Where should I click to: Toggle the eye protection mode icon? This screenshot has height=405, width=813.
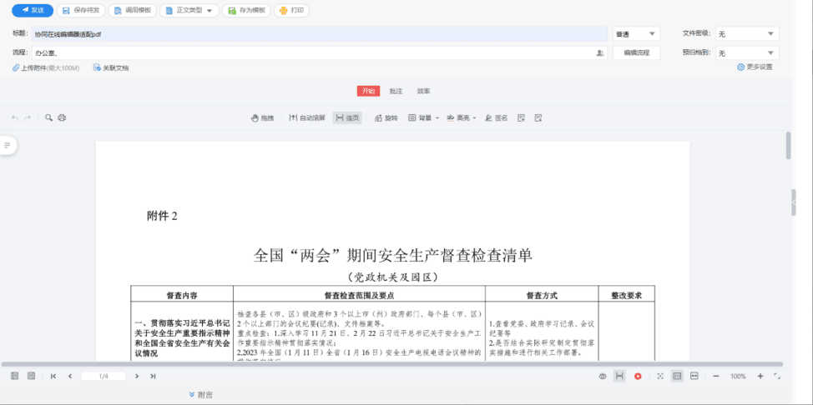(x=603, y=377)
